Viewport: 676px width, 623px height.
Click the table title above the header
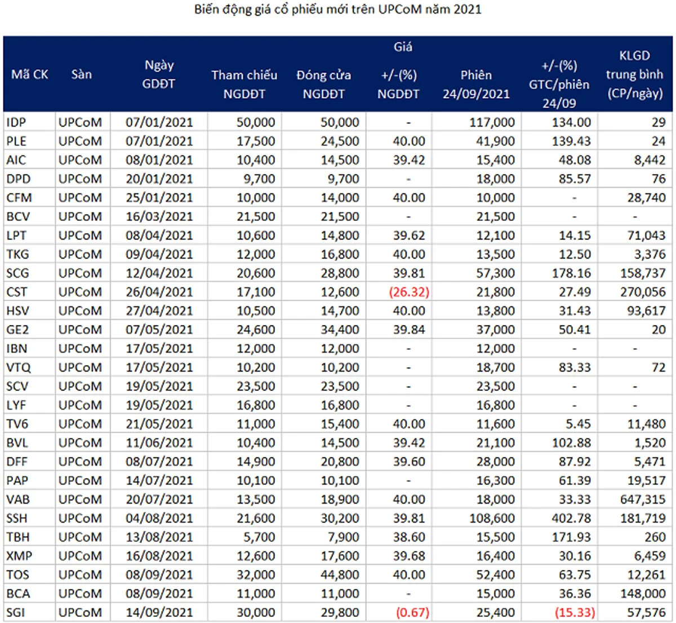click(338, 10)
